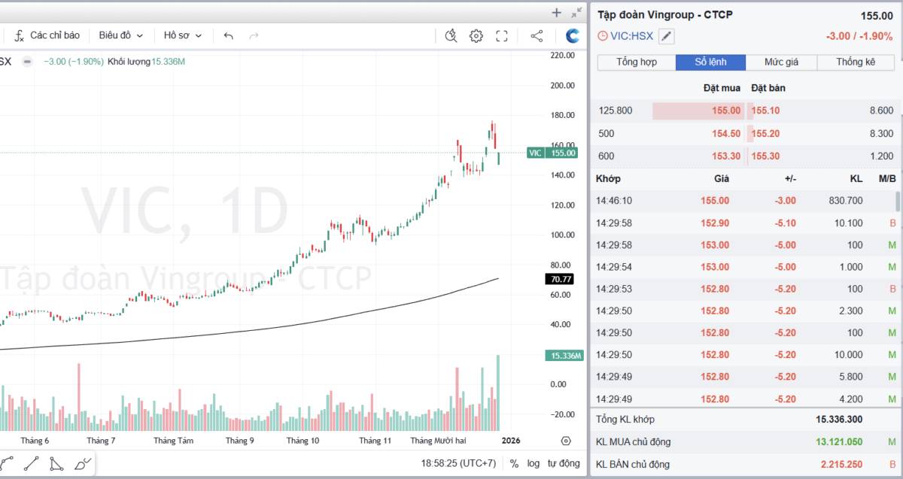Open the quick search magnifier icon
The height and width of the screenshot is (479, 903).
(451, 35)
